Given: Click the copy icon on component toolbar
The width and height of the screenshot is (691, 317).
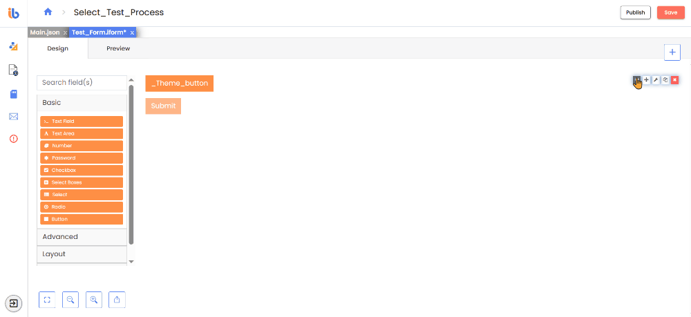Looking at the screenshot, I should 665,79.
